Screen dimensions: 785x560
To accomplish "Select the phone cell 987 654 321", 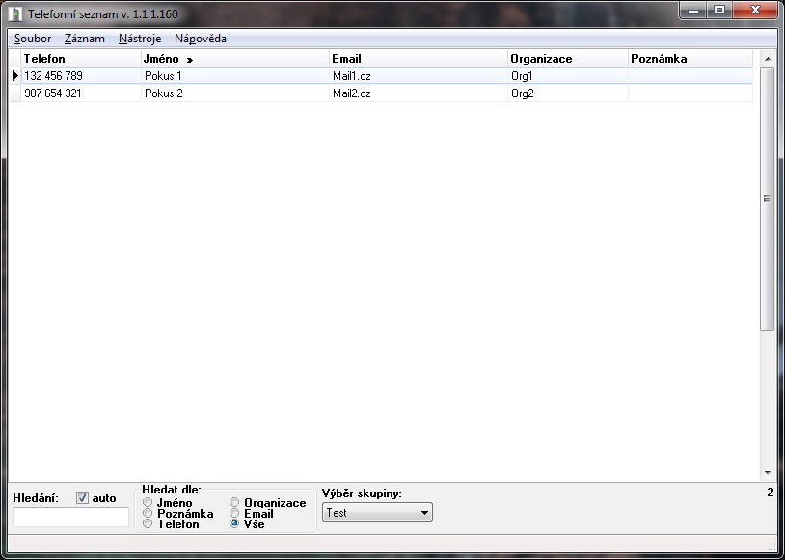I will 81,93.
